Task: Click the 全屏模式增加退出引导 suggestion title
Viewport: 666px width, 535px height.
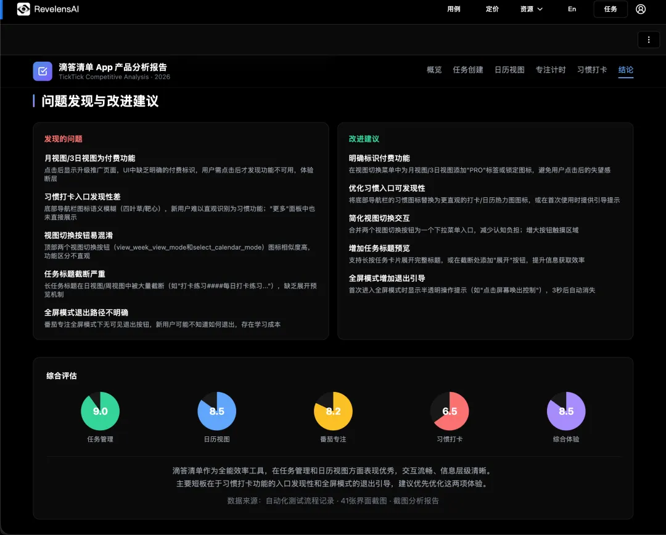Action: 387,279
